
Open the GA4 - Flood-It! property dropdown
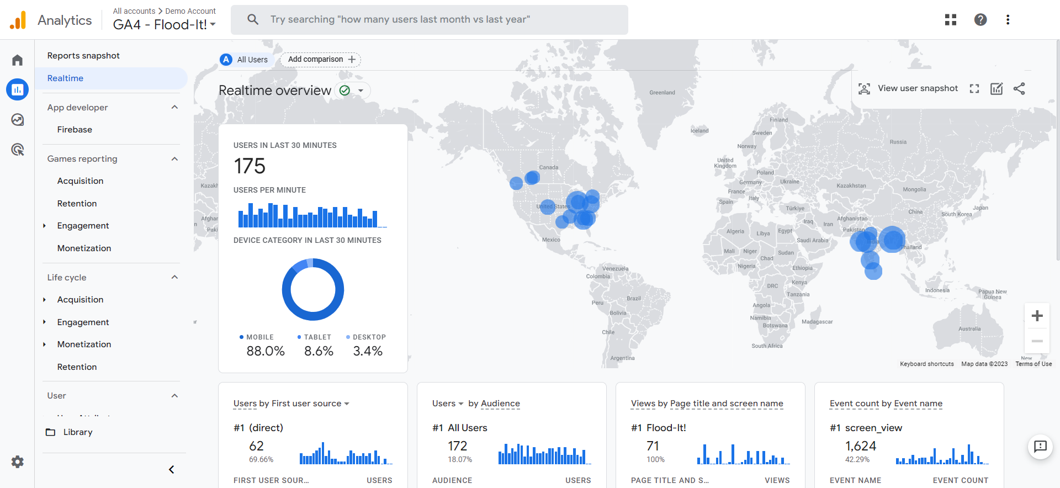pyautogui.click(x=164, y=25)
